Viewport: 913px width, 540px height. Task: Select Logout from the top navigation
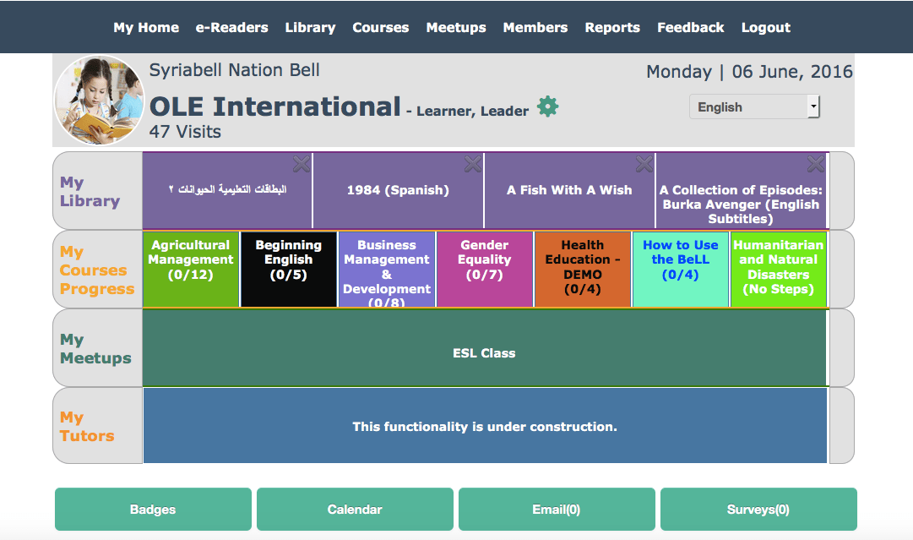coord(765,27)
